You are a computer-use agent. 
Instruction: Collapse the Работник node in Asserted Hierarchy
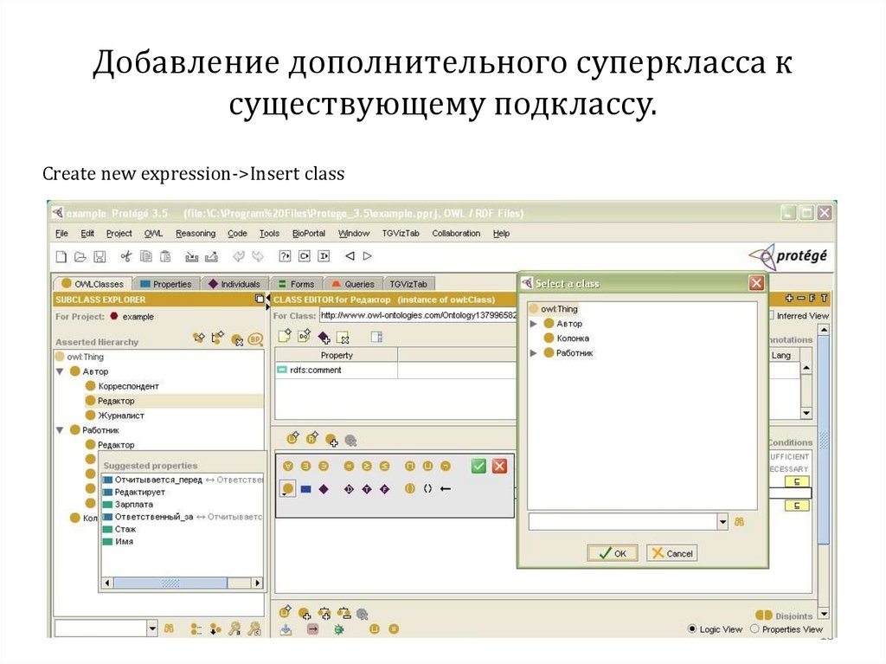(x=60, y=430)
